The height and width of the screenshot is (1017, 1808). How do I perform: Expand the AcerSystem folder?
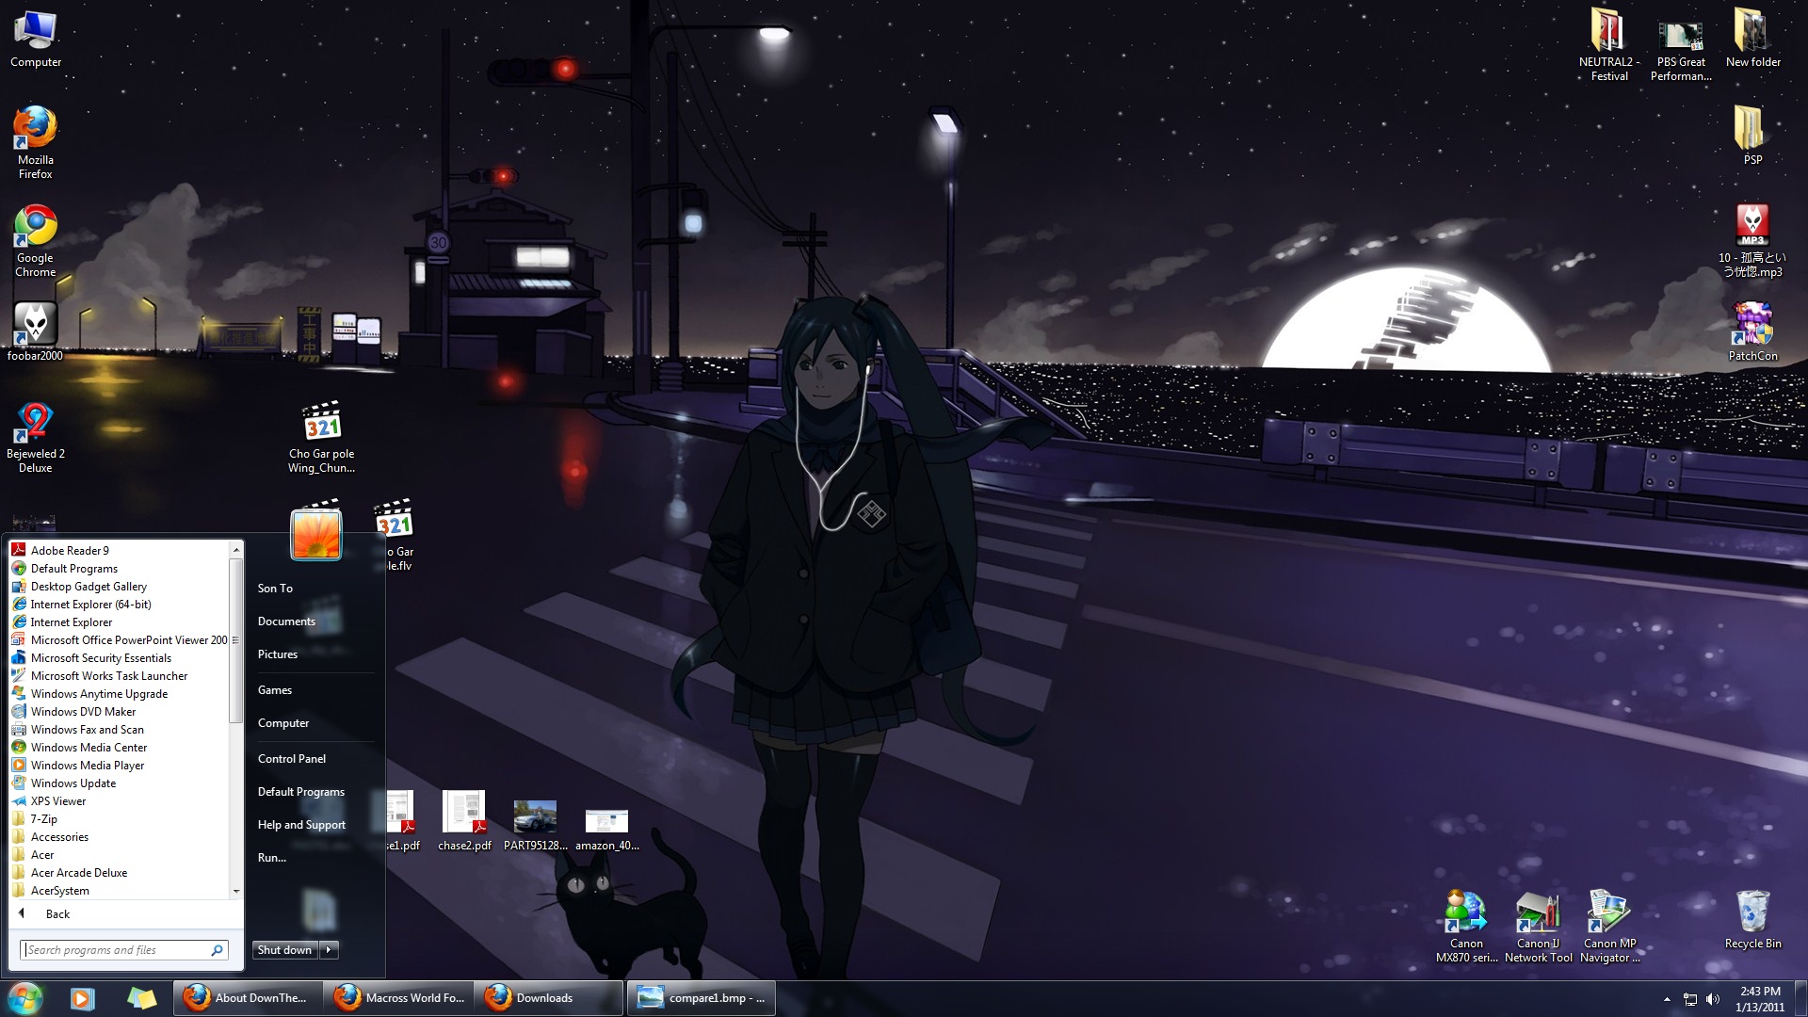120,890
